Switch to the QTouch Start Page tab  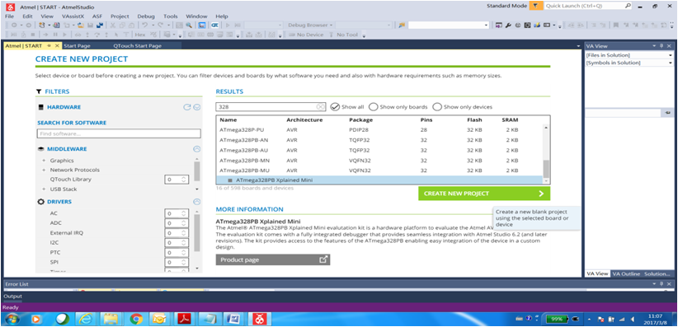[x=138, y=45]
